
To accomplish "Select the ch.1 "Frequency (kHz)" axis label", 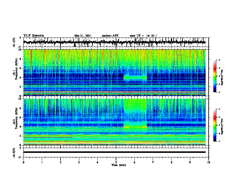I will click(x=16, y=69).
